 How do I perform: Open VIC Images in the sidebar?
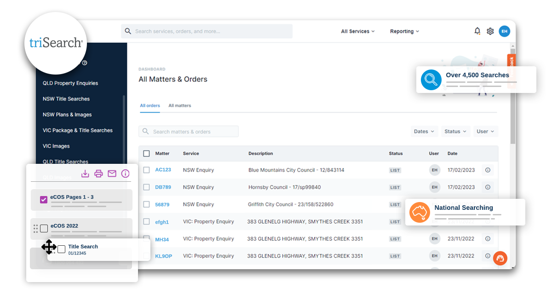coord(56,146)
